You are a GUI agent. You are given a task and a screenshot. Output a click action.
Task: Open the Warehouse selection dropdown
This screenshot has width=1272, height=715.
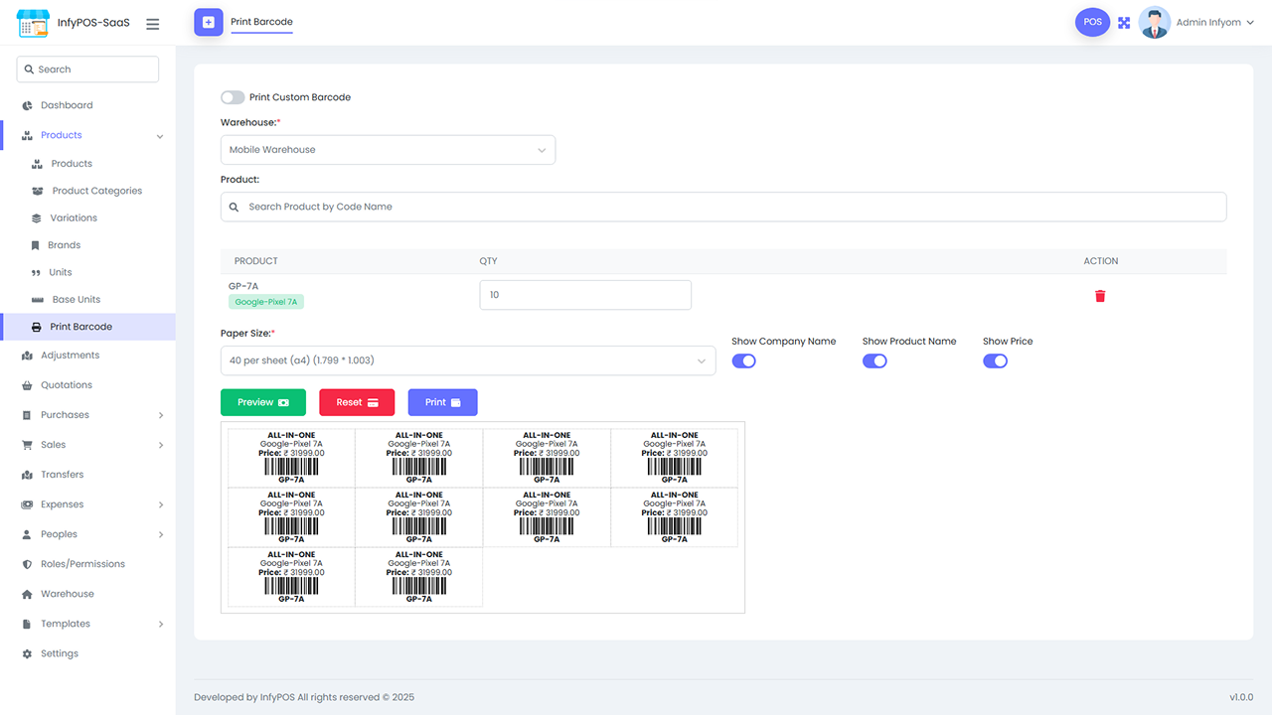388,149
